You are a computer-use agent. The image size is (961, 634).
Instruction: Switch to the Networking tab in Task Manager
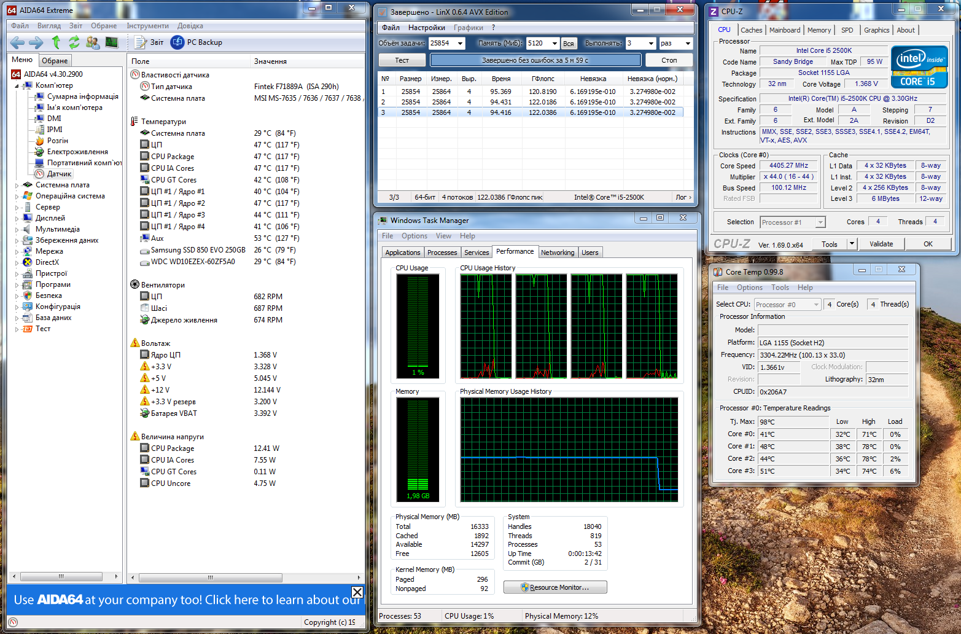(x=558, y=252)
